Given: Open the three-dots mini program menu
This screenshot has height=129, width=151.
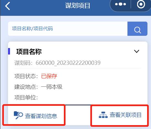Looking at the screenshot, I should [x=120, y=4].
